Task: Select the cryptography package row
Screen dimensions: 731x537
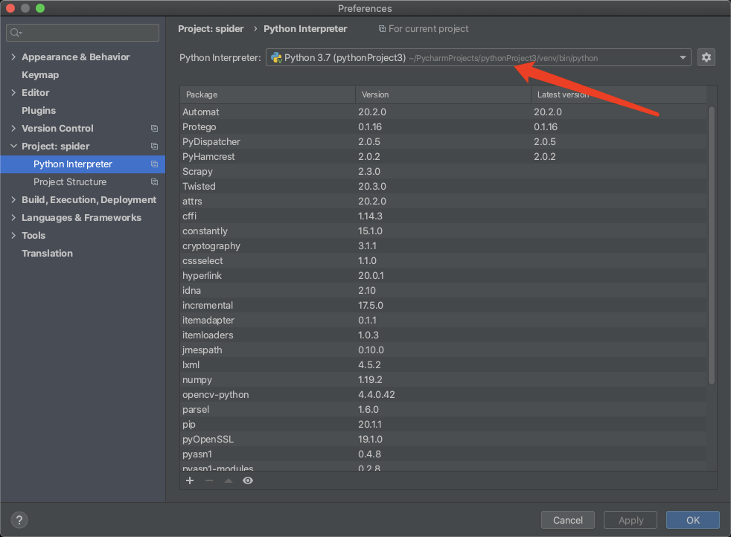Action: [444, 246]
